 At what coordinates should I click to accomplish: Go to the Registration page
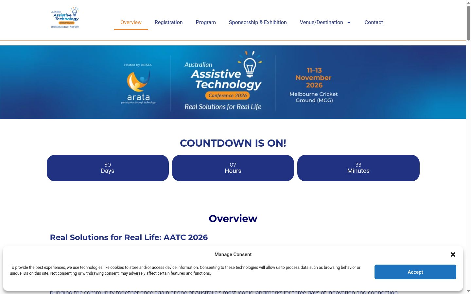coord(169,22)
